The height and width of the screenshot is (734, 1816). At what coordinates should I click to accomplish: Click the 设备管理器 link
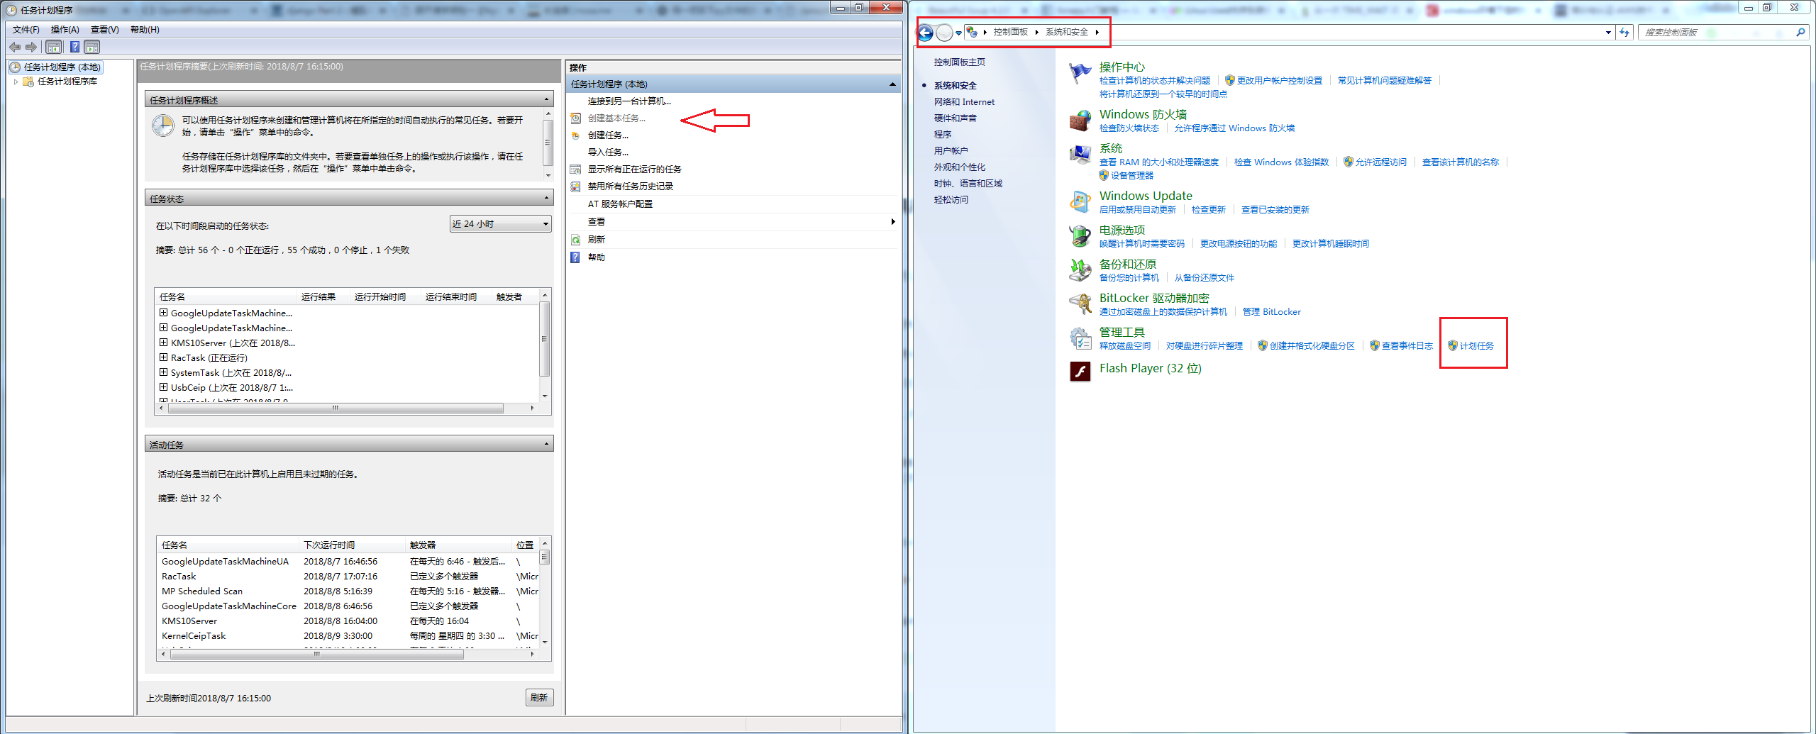(x=1132, y=176)
